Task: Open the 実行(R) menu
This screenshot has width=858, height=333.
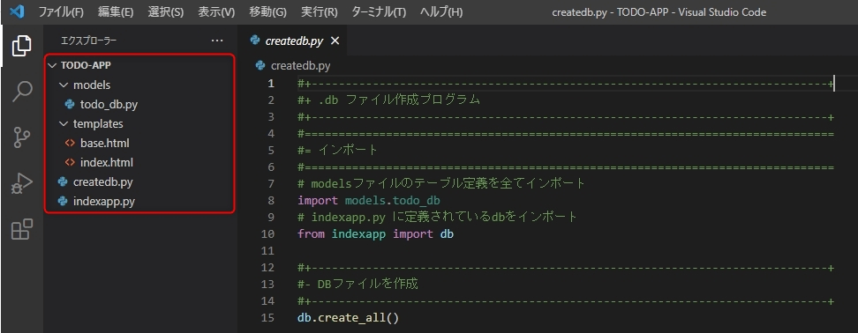Action: coord(319,12)
